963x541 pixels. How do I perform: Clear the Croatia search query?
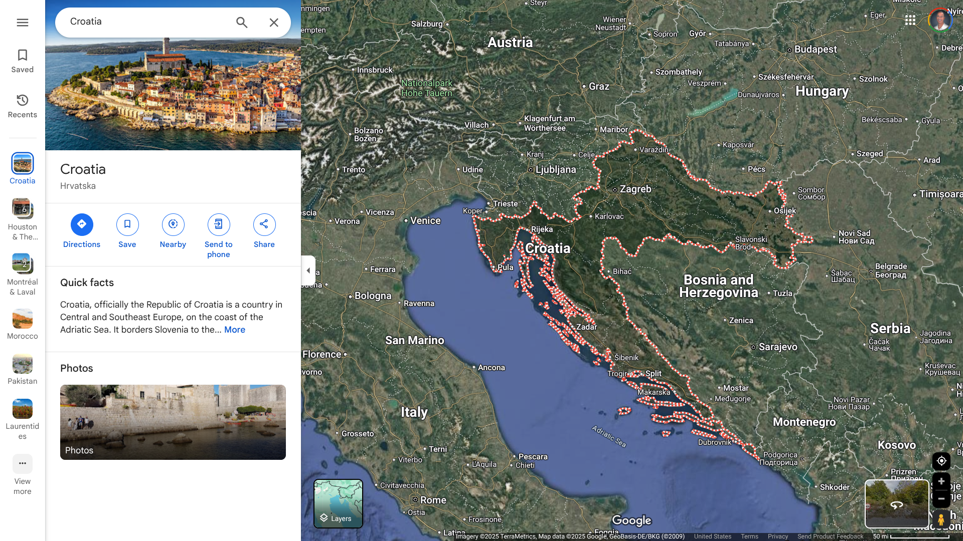tap(274, 23)
